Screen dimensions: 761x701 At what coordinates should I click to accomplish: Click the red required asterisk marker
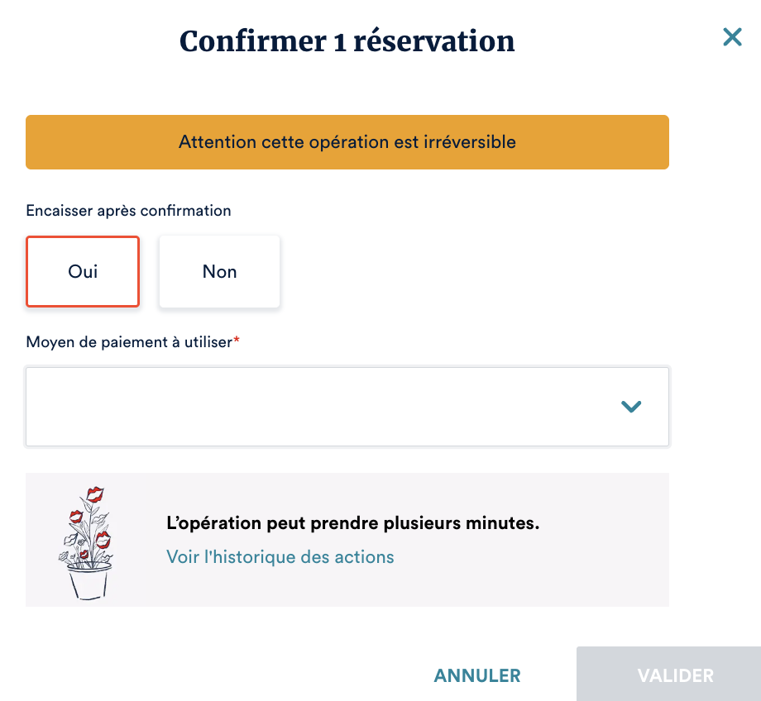(237, 341)
